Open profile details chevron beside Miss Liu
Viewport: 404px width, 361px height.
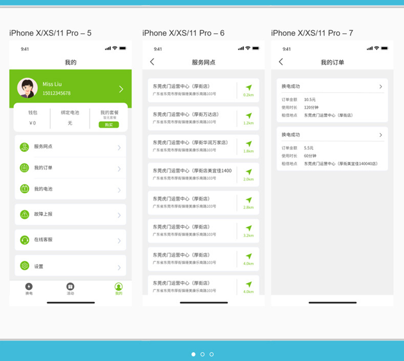[x=121, y=89]
